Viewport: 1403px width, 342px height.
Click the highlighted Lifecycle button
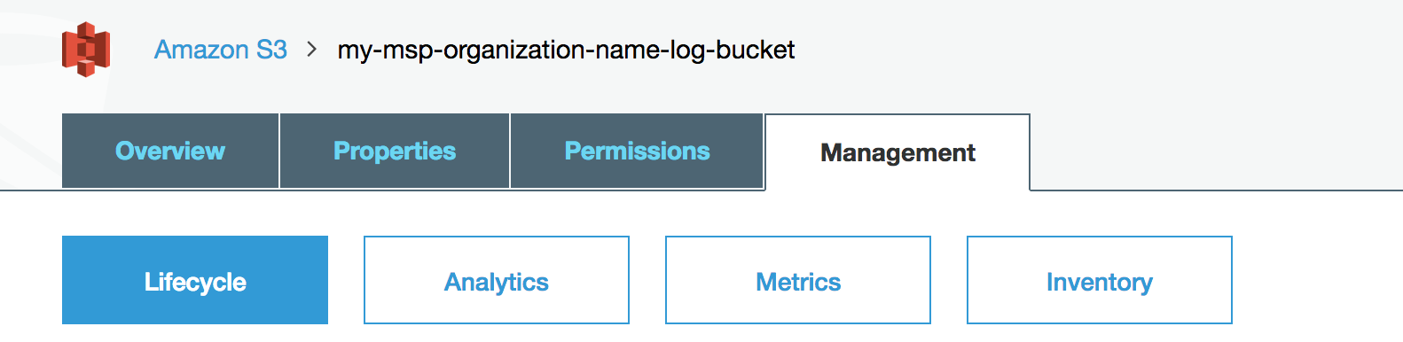click(x=195, y=280)
